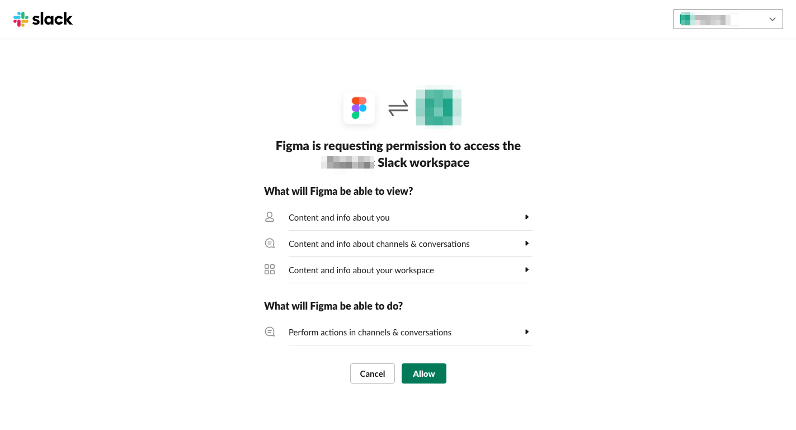Select the heading 'What will Figma be able to view?'
This screenshot has width=796, height=430.
click(338, 191)
